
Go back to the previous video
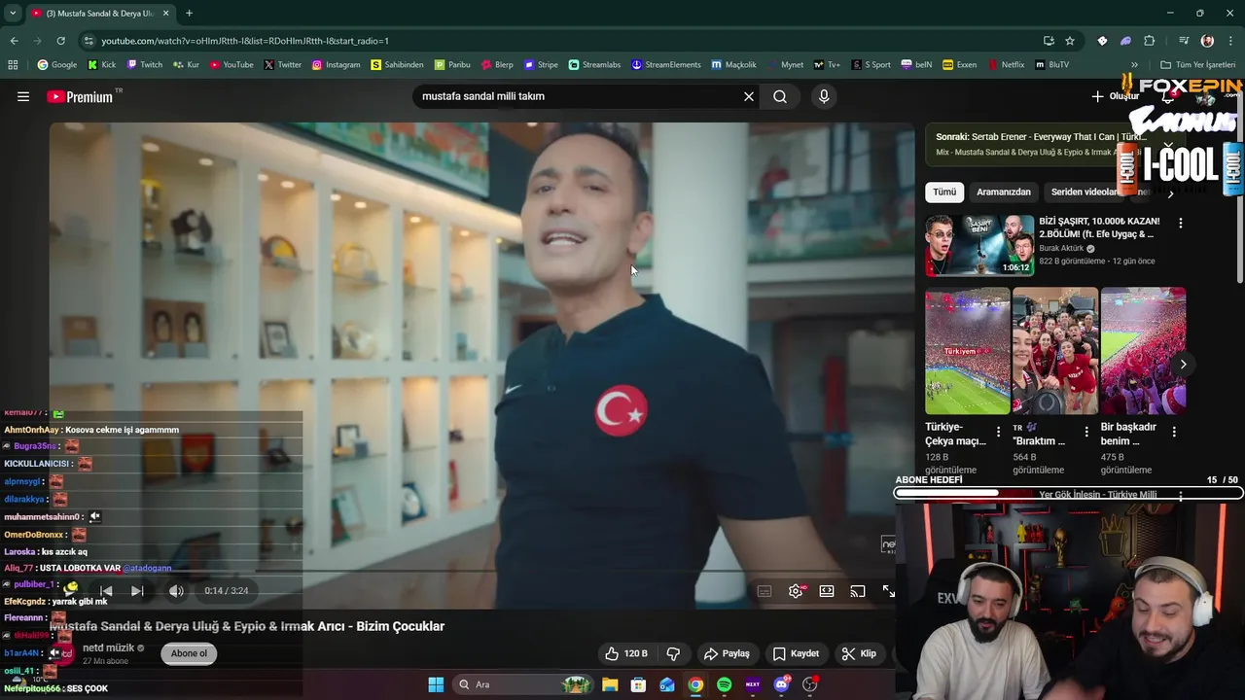click(106, 590)
